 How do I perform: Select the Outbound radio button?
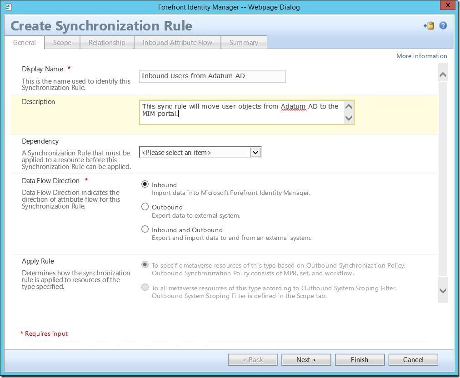pos(145,206)
